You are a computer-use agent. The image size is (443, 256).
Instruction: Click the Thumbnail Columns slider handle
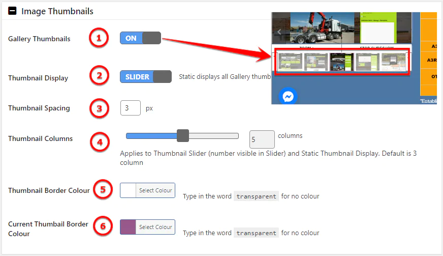click(183, 135)
